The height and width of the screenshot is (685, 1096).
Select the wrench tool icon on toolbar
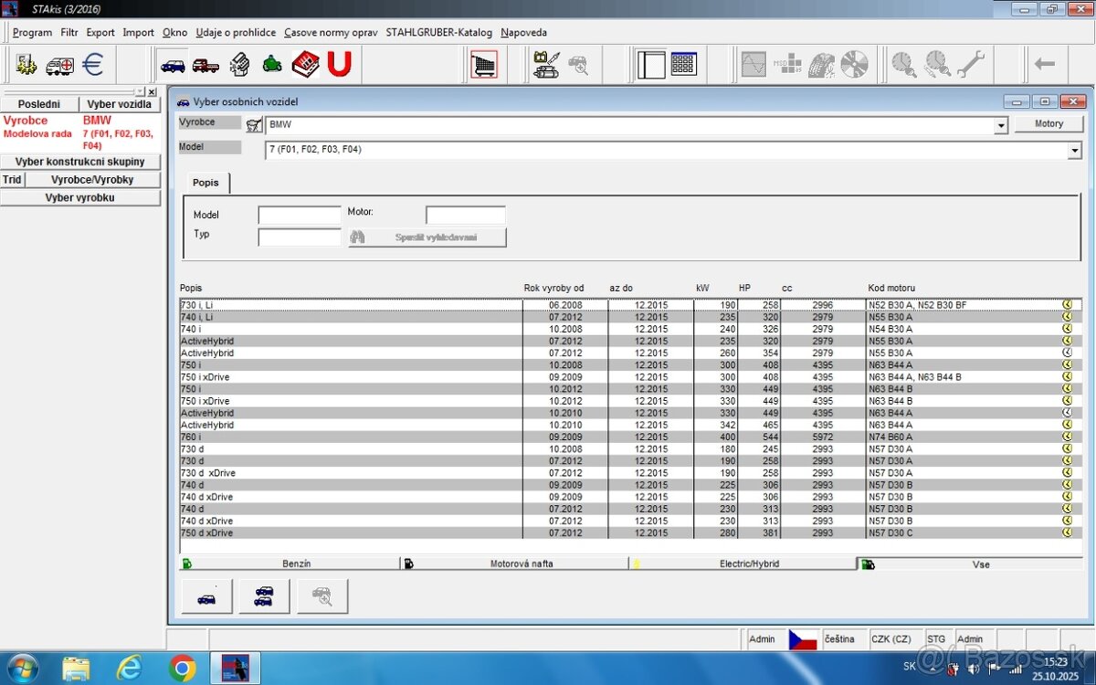coord(973,65)
